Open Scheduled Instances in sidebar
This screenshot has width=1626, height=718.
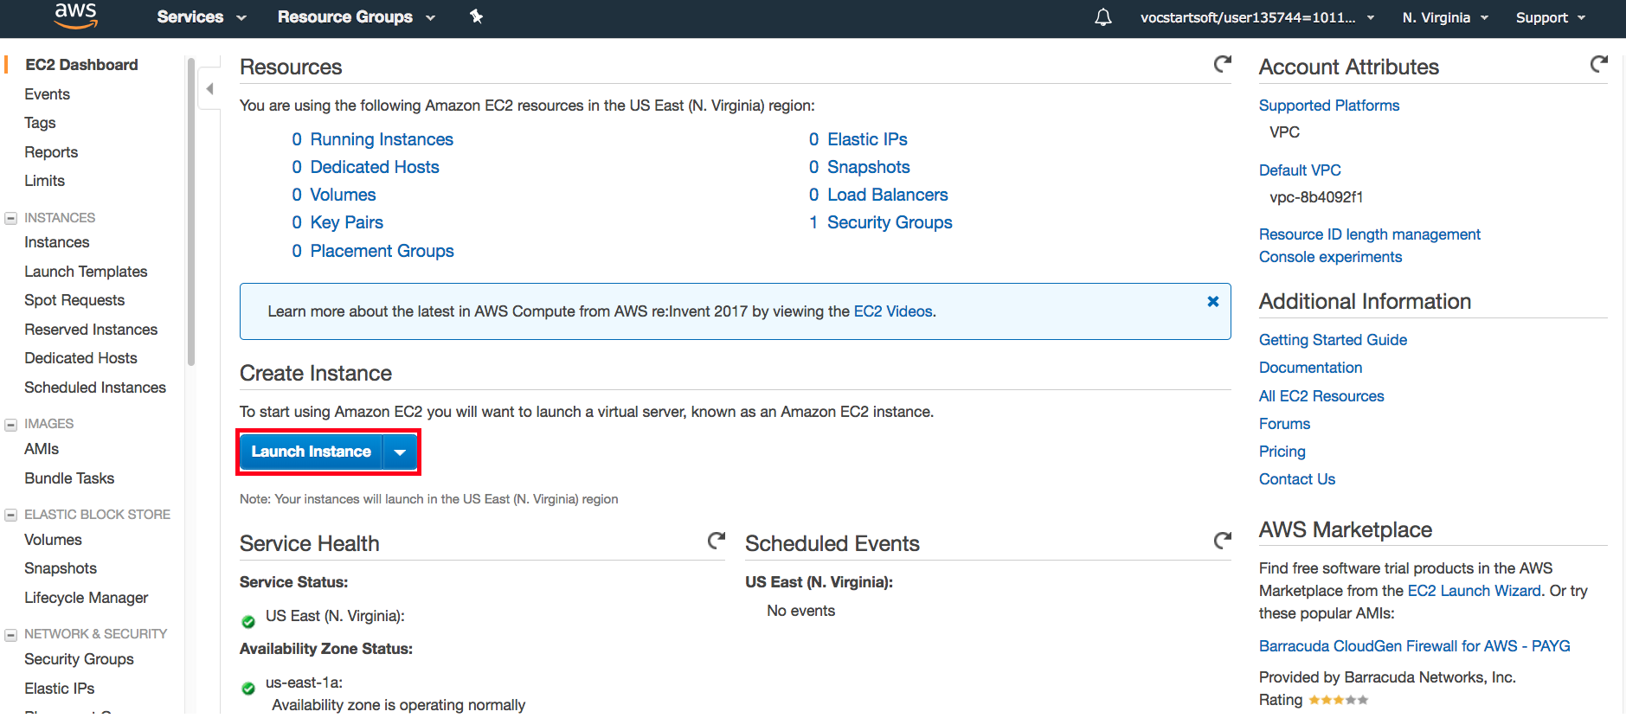click(95, 388)
